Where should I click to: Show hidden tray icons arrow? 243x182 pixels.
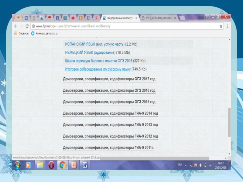186,165
